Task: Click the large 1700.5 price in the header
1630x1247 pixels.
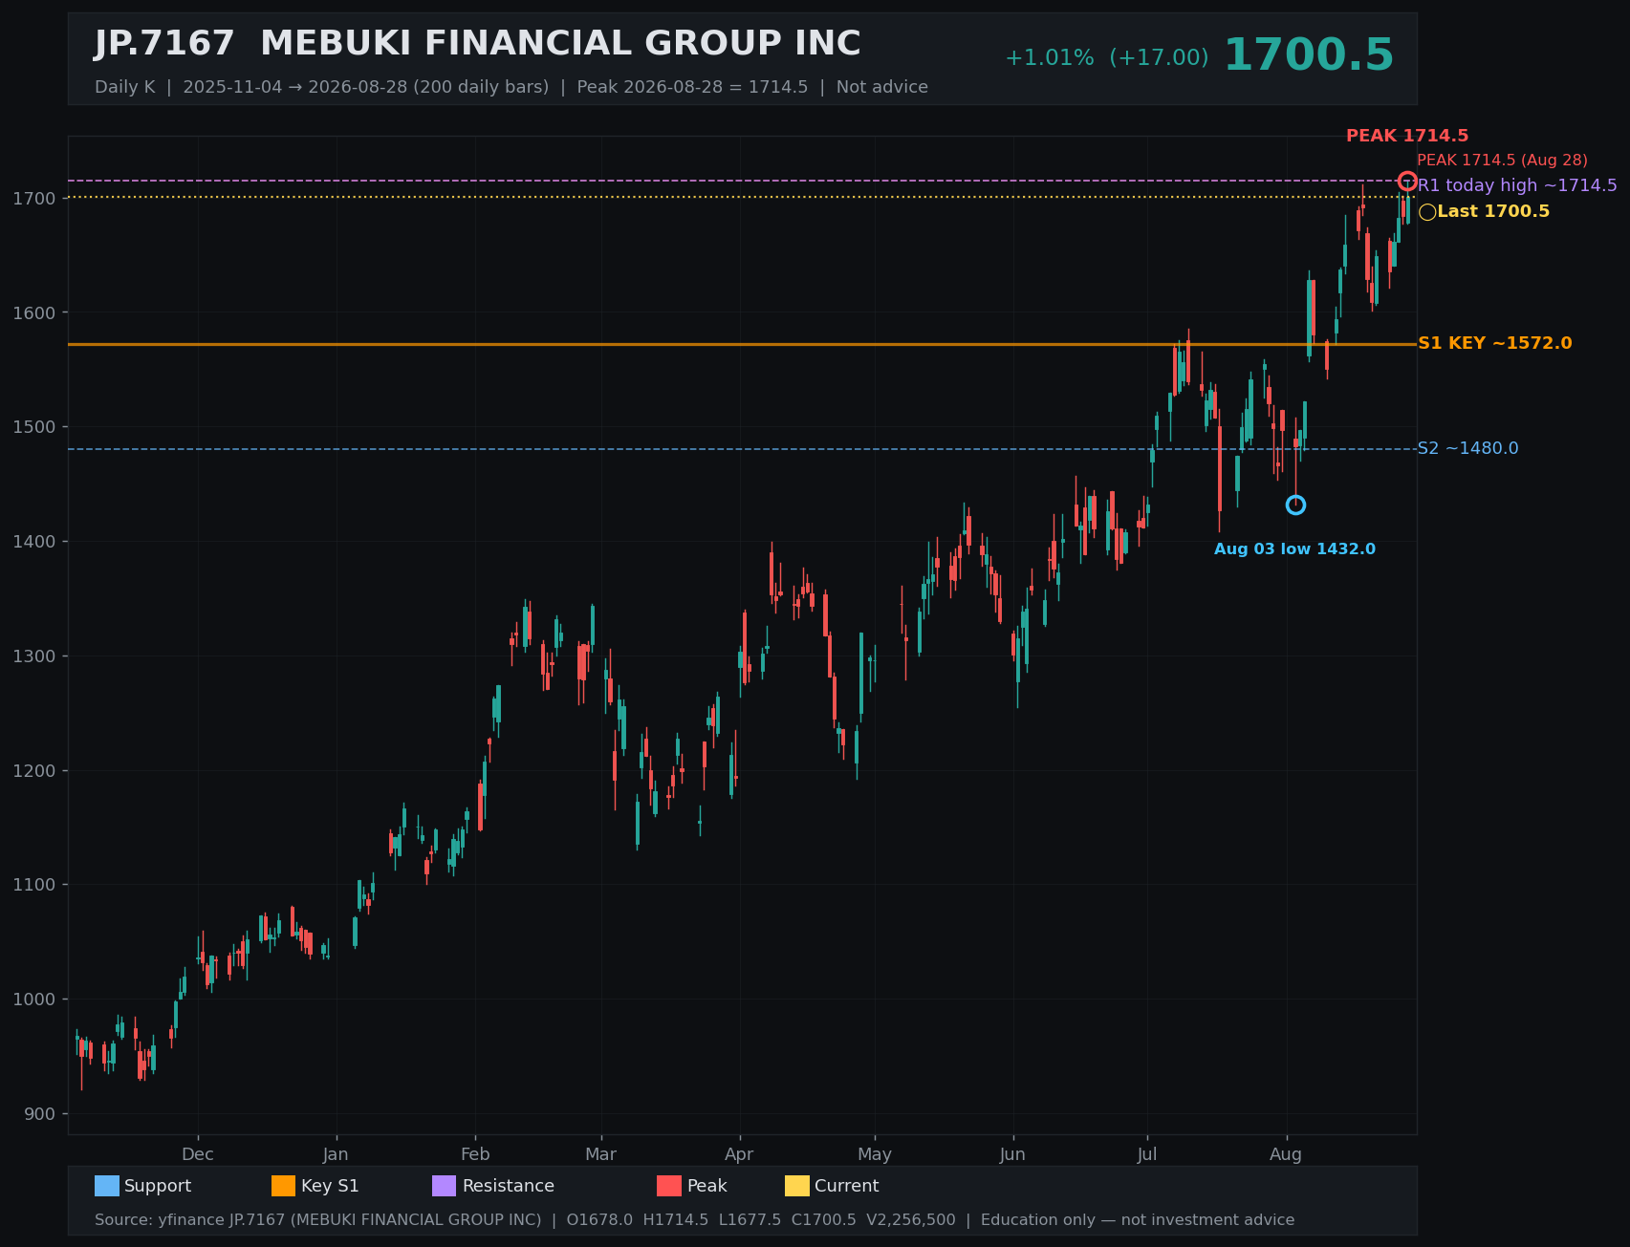Action: (x=1309, y=55)
